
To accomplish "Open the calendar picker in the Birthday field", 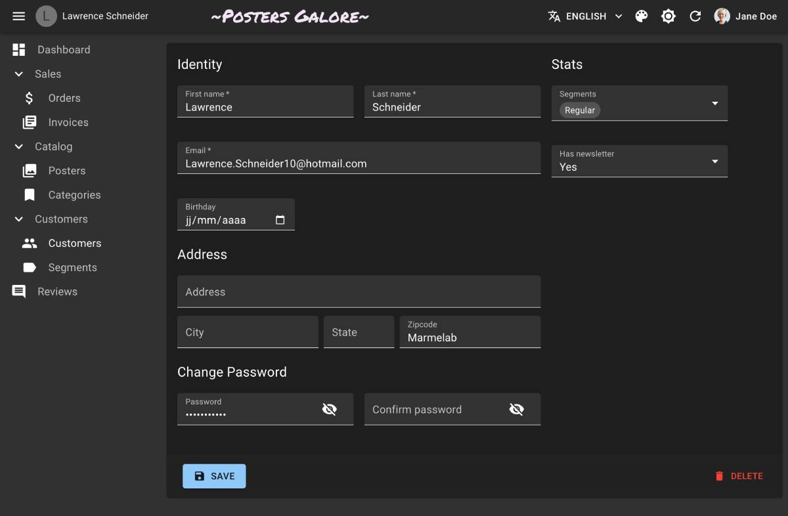I will point(280,220).
